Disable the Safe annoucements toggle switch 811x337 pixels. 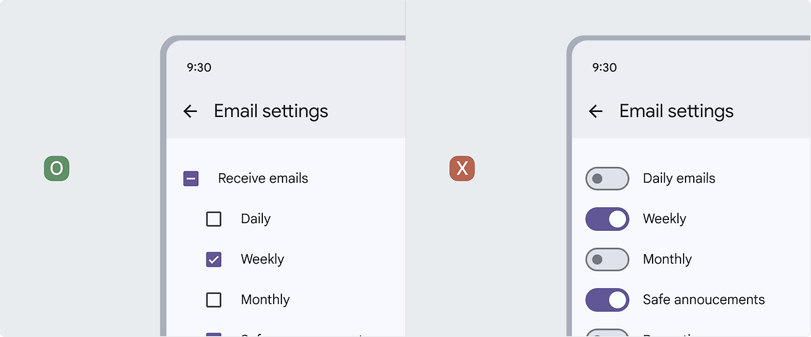pyautogui.click(x=607, y=300)
